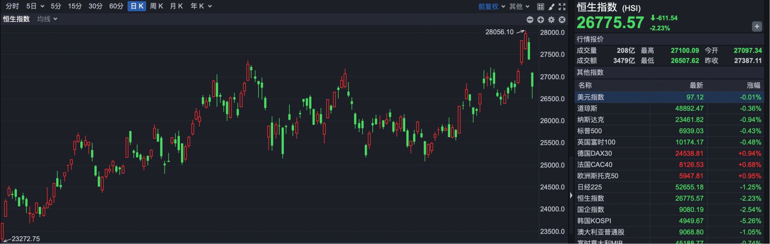
Task: Enter fullscreen chart mode
Action: (562, 6)
